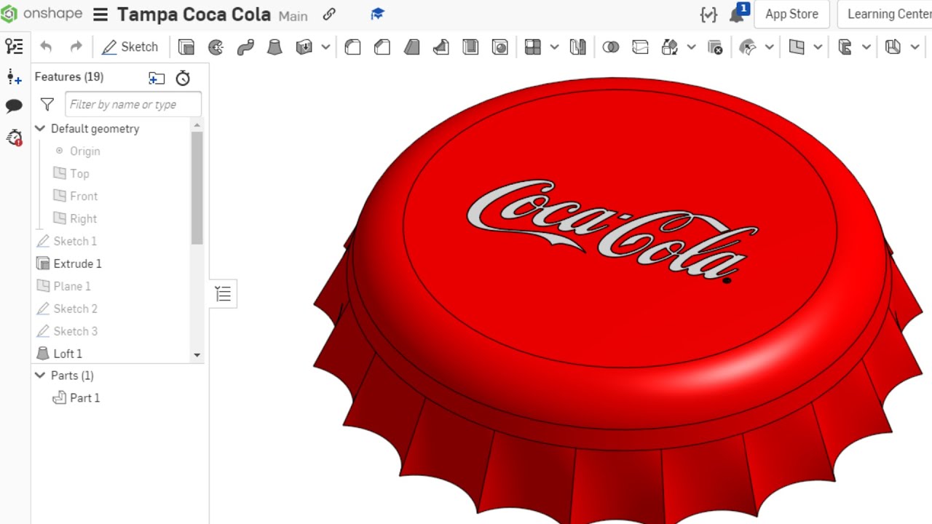Open the comments speech bubble panel

[x=14, y=106]
